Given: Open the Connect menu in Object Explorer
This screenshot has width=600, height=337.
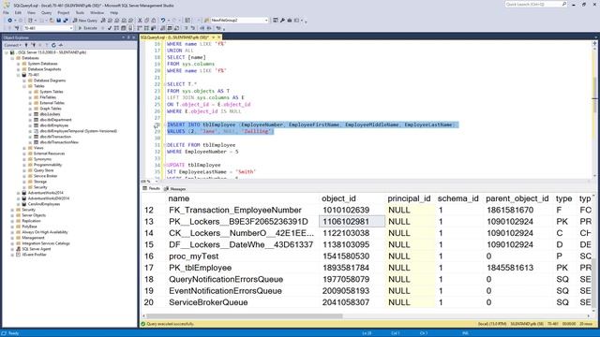Looking at the screenshot, I should (x=12, y=45).
